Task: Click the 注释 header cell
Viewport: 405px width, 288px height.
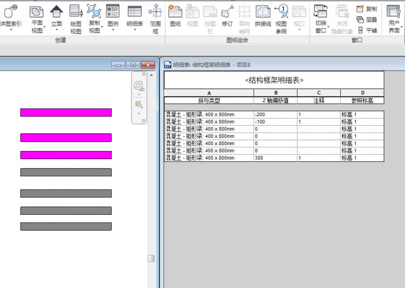Action: pyautogui.click(x=319, y=100)
